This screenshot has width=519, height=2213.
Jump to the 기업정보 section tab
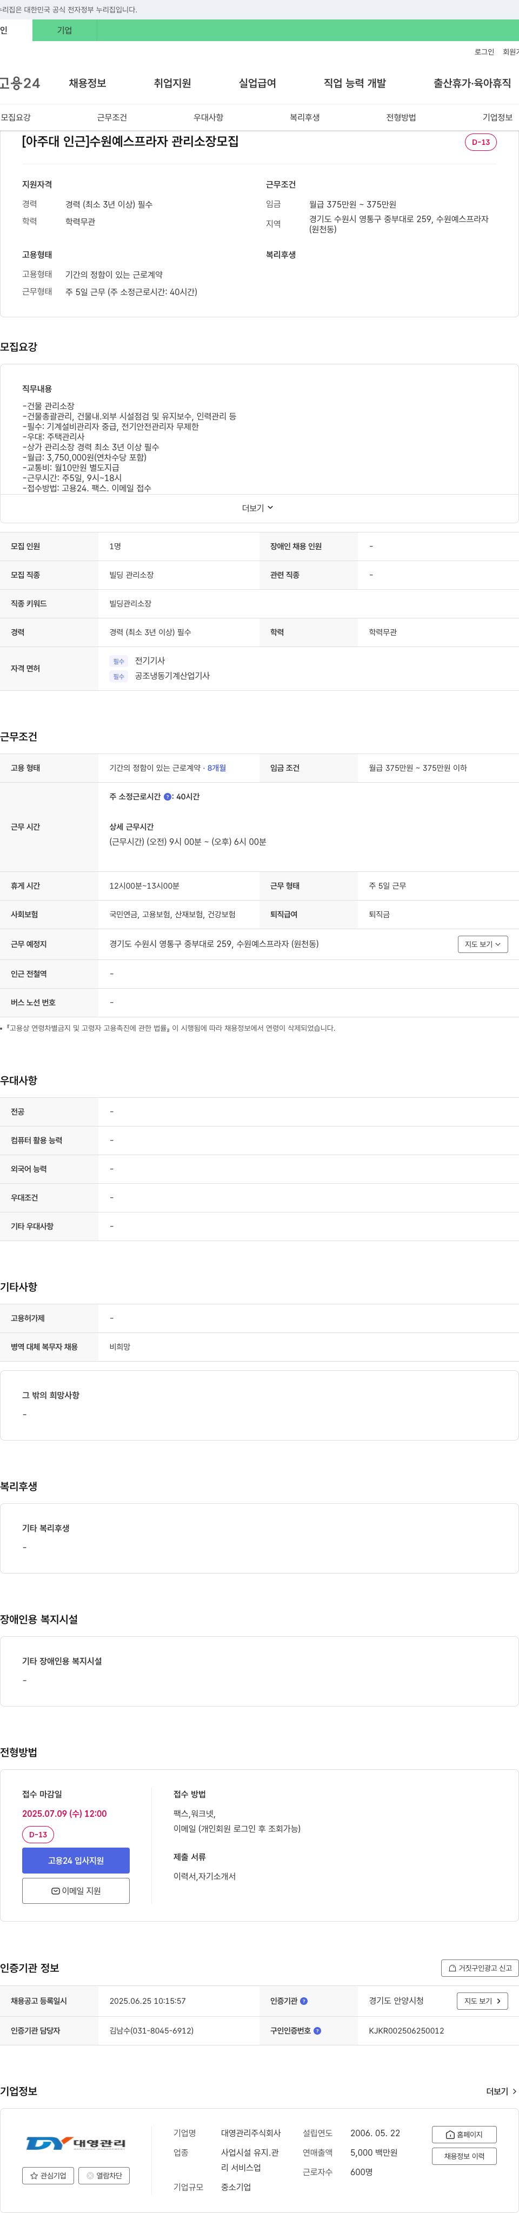coord(497,118)
